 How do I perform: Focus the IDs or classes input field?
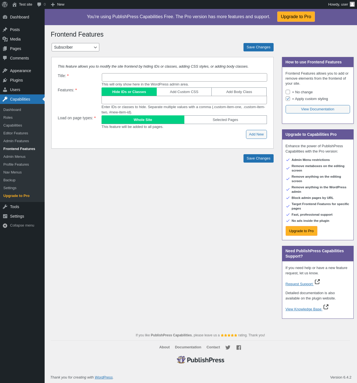tap(184, 100)
